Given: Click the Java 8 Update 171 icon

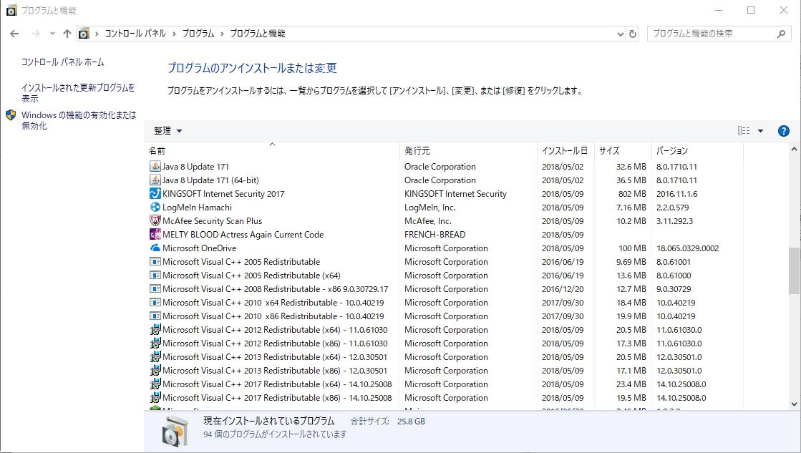Looking at the screenshot, I should [155, 167].
